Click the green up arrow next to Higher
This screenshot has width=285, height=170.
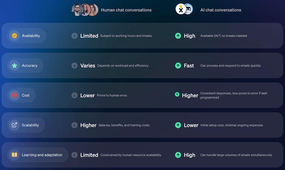(x=177, y=94)
